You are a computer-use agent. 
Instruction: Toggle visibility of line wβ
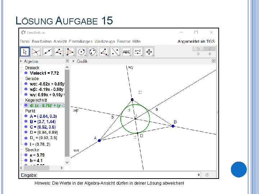[x=26, y=89]
